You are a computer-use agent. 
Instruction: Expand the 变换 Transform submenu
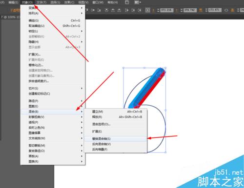click(53, 8)
